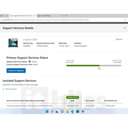128x128 pixels.
Task: Click the location United Kingdom
Action: [80, 46]
